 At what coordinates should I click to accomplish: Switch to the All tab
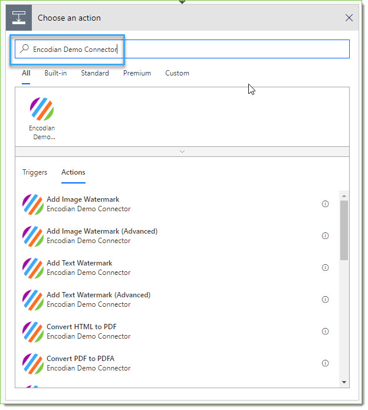(26, 73)
